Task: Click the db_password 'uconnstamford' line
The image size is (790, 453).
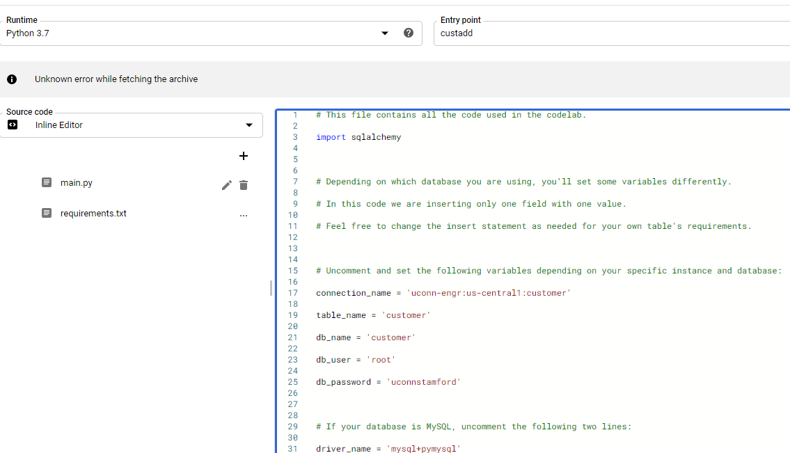Action: click(388, 382)
